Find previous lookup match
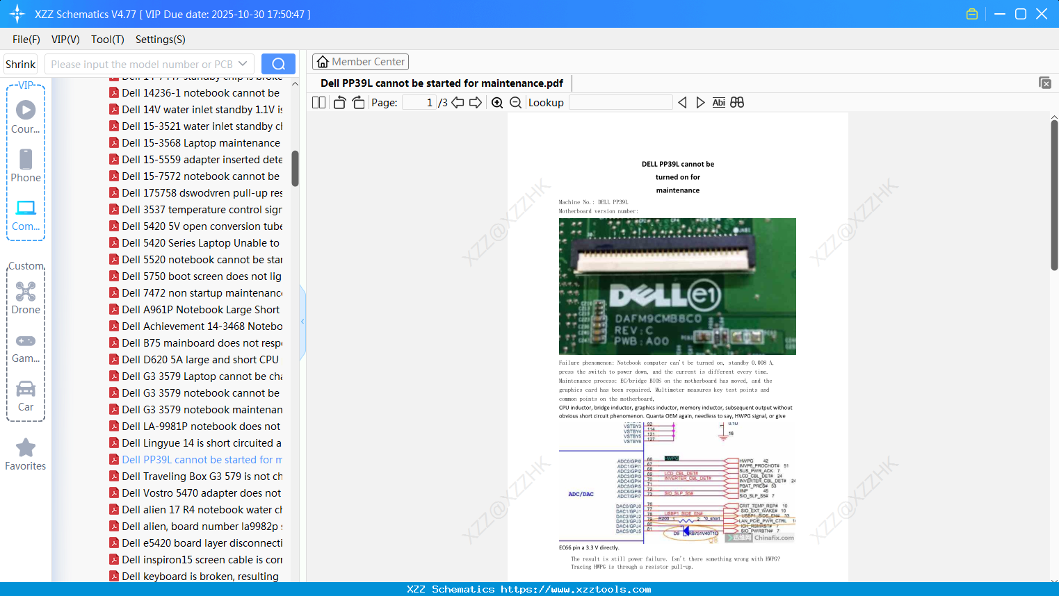This screenshot has height=596, width=1059. [682, 103]
